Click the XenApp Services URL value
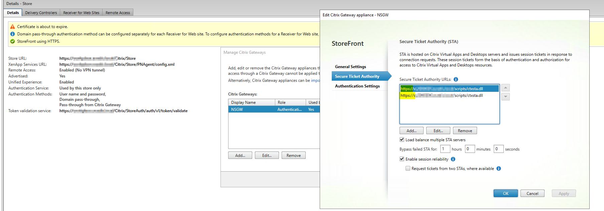Viewport: 604px width, 211px height. (117, 64)
